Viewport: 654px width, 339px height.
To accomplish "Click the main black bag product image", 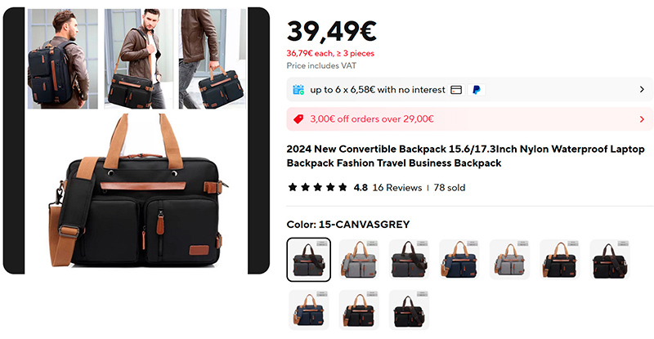I will pyautogui.click(x=137, y=191).
